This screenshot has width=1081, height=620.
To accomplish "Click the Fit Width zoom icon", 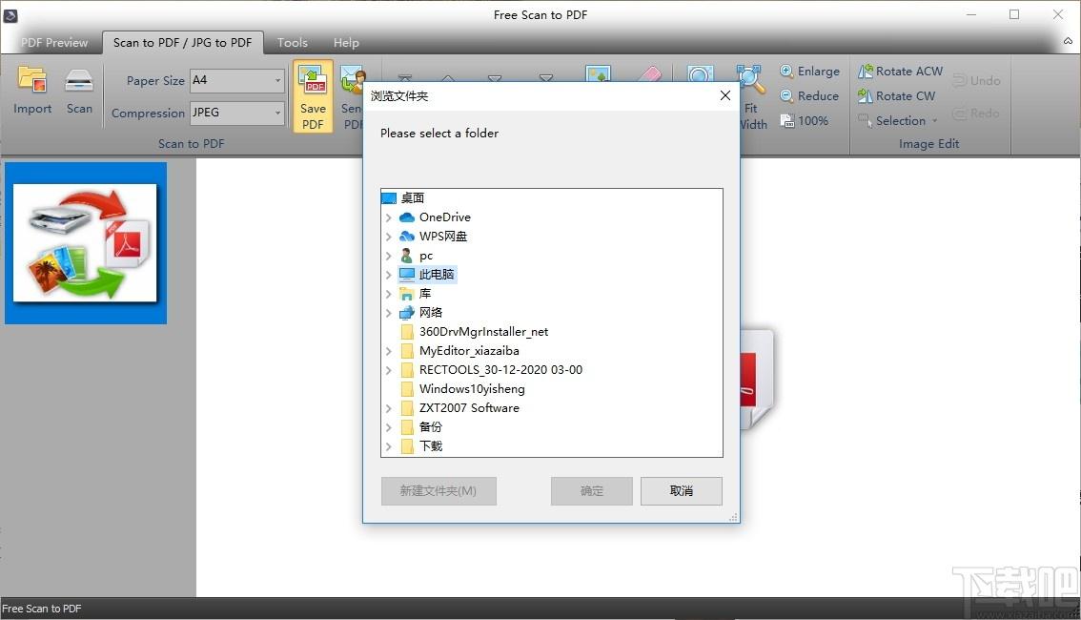I will (x=750, y=79).
